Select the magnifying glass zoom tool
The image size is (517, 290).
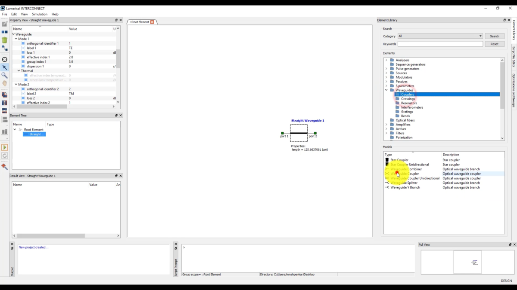(5, 75)
